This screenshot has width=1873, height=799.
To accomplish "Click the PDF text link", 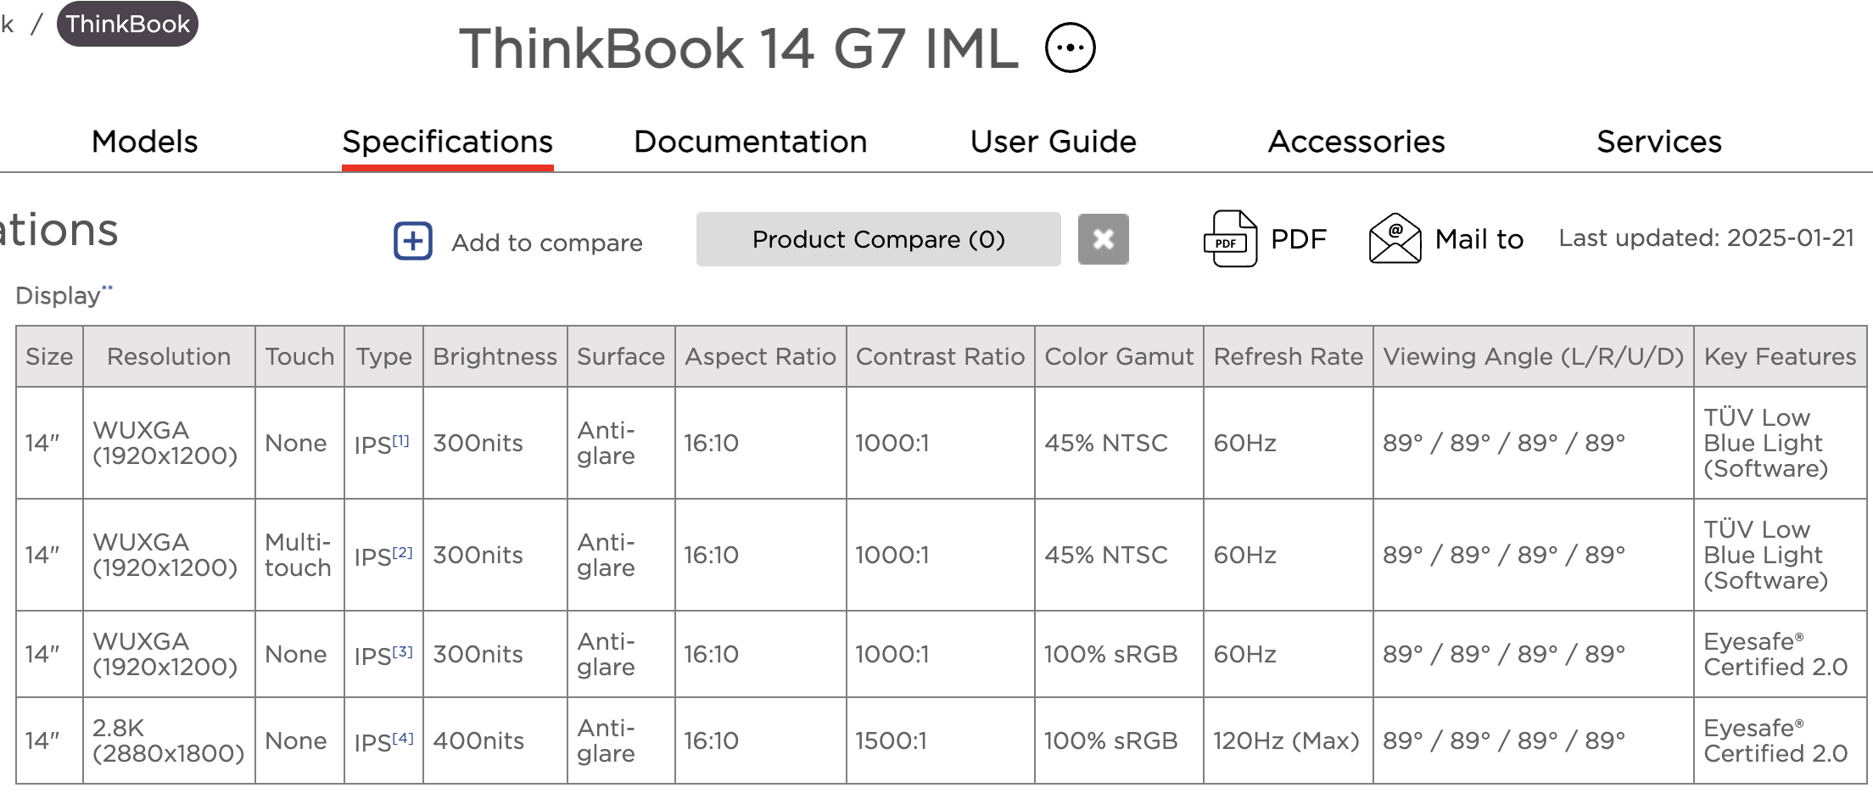I will tap(1298, 239).
